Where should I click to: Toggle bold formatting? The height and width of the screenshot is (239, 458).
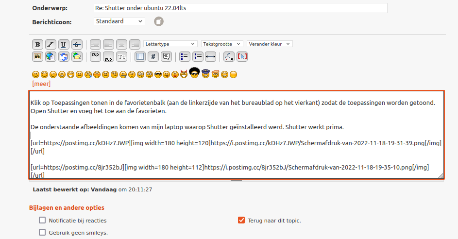tap(37, 44)
